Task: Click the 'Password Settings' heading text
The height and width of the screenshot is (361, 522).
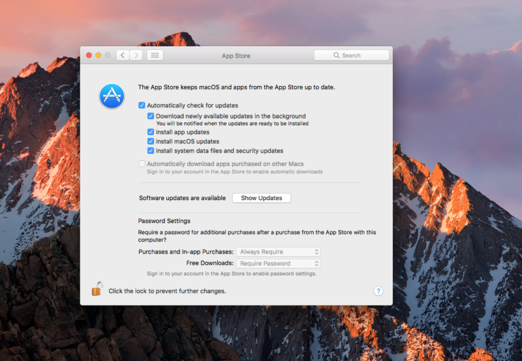Action: pyautogui.click(x=164, y=221)
